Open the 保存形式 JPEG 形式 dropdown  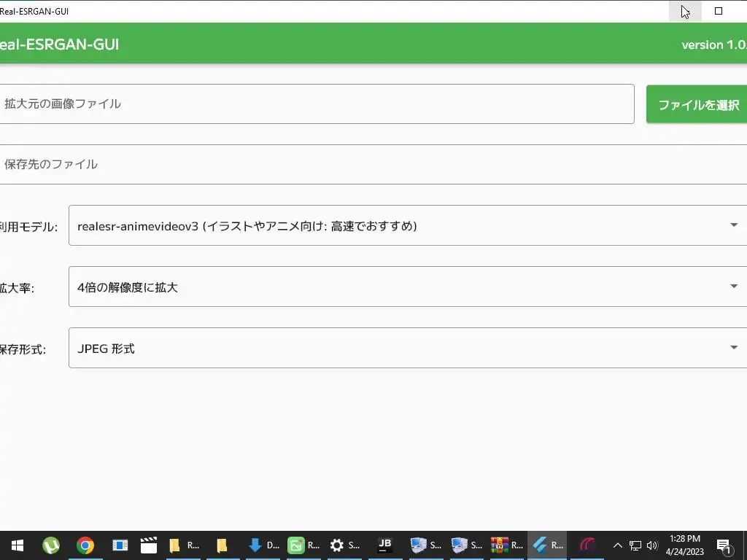tap(408, 348)
